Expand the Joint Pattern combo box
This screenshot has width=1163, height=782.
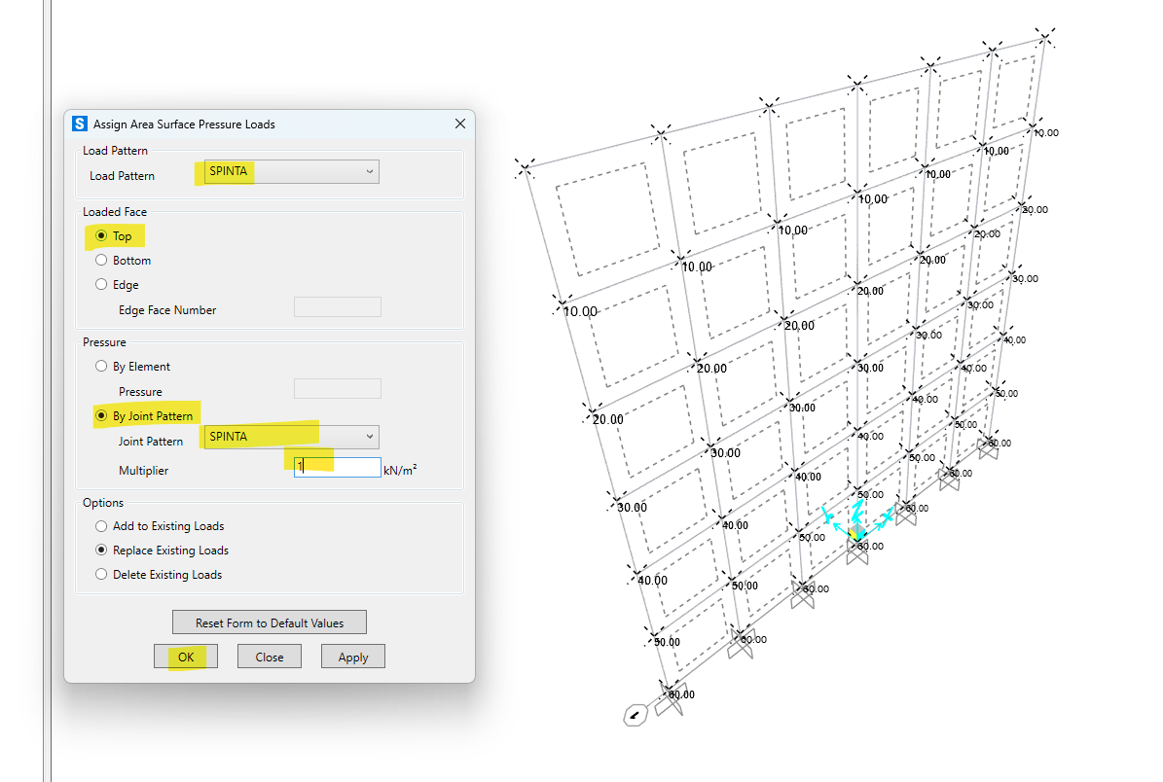pos(289,437)
